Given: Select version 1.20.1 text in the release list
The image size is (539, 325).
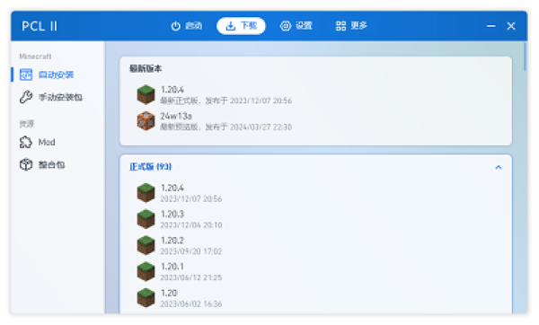Looking at the screenshot, I should (172, 267).
